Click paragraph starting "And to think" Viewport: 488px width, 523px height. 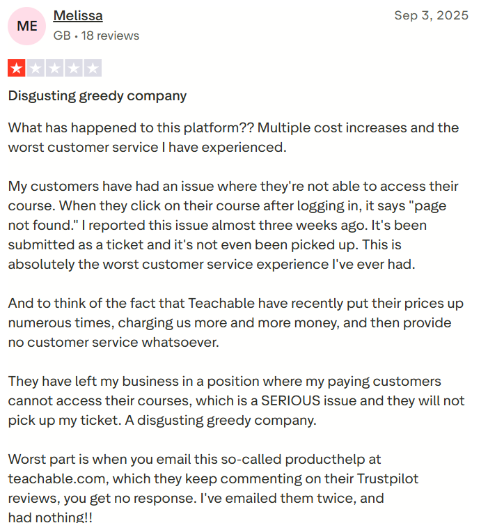coord(233,322)
